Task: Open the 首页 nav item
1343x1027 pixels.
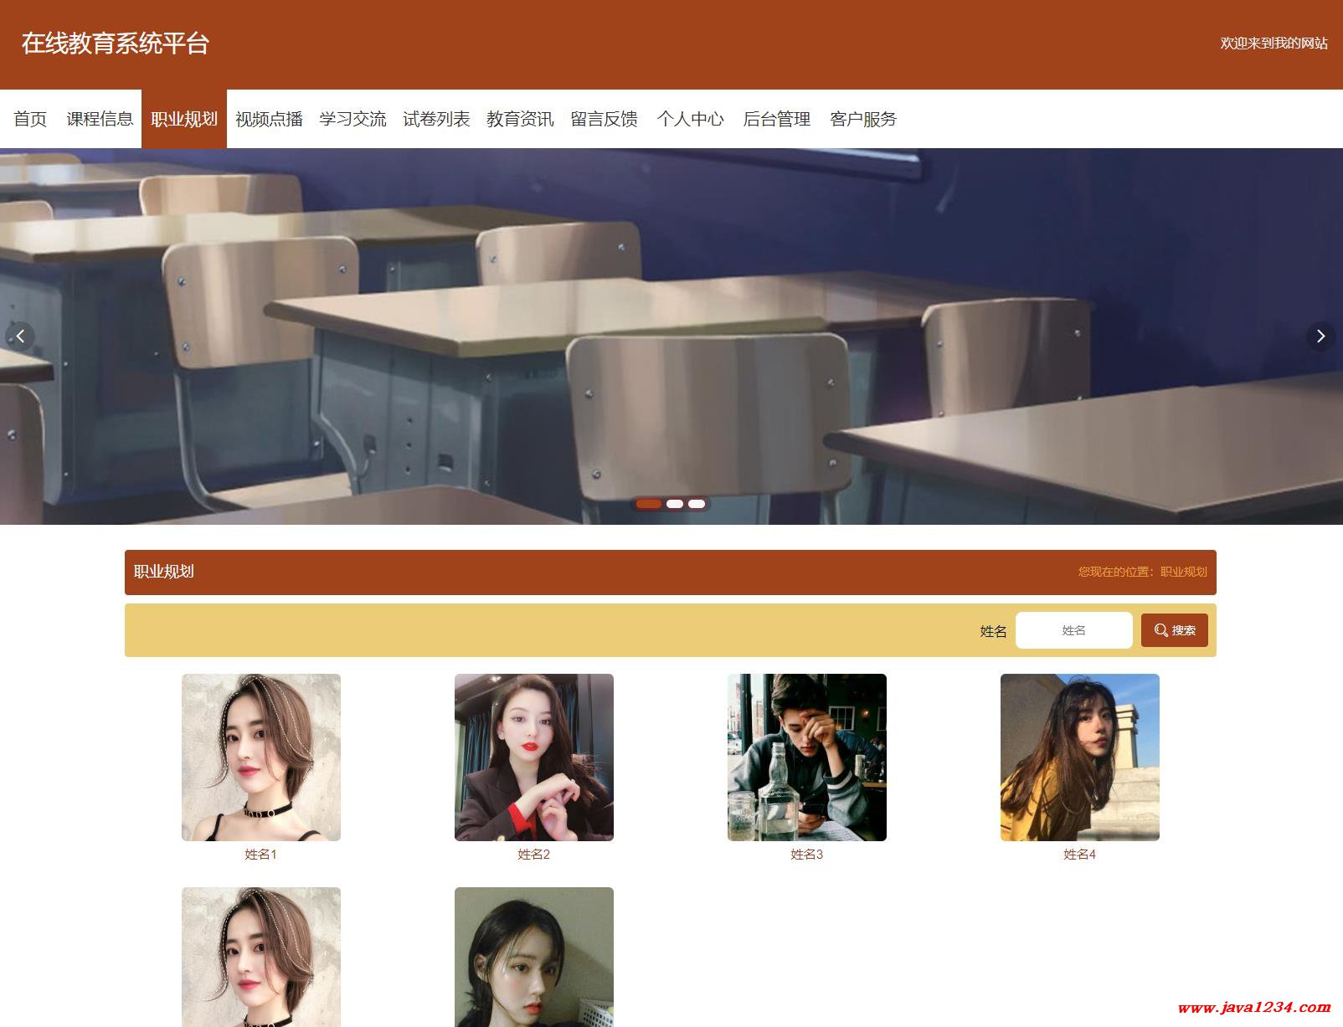Action: (x=30, y=119)
